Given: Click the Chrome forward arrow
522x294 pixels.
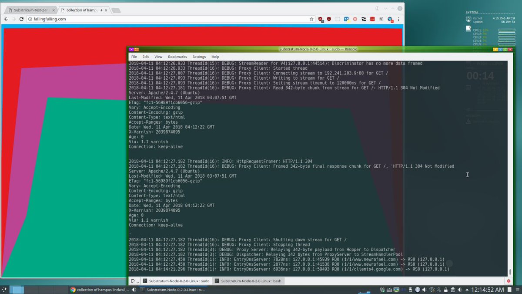Looking at the screenshot, I should [x=13, y=19].
